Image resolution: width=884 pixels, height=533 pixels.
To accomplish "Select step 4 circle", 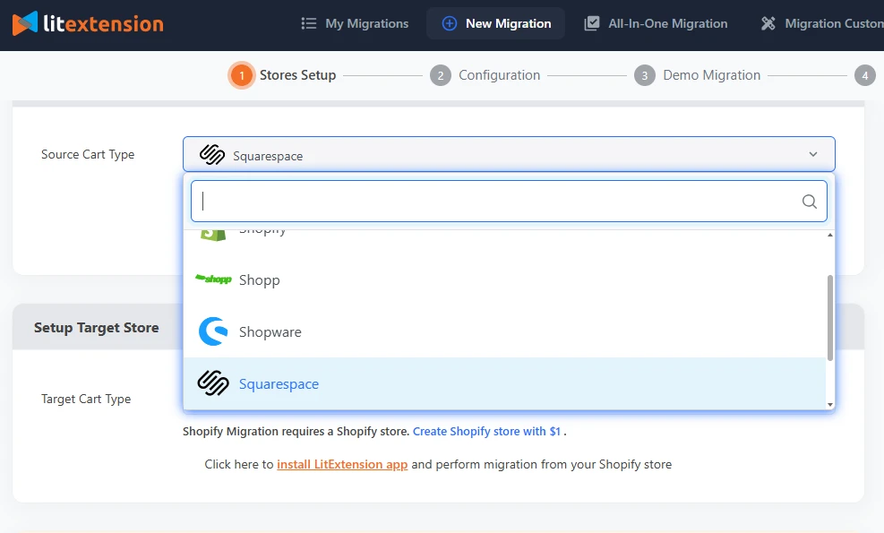I will click(865, 75).
